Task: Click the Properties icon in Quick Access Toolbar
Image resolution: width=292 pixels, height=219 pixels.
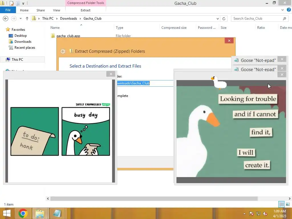Action: (x=11, y=3)
